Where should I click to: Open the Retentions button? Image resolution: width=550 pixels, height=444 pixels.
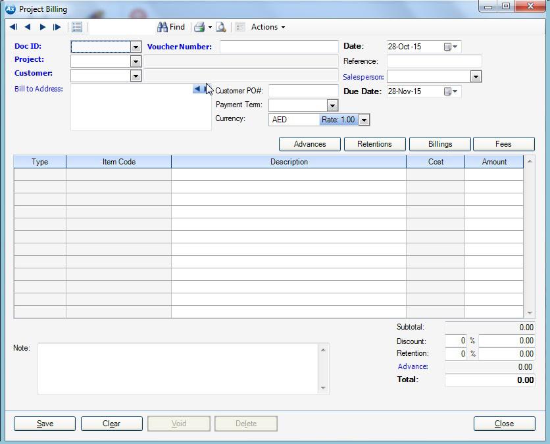(374, 144)
